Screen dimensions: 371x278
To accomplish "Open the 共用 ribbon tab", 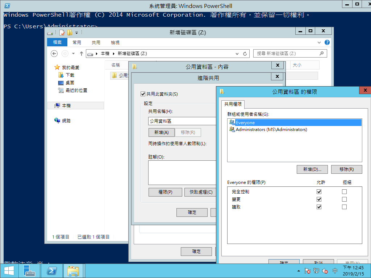I will (x=96, y=42).
